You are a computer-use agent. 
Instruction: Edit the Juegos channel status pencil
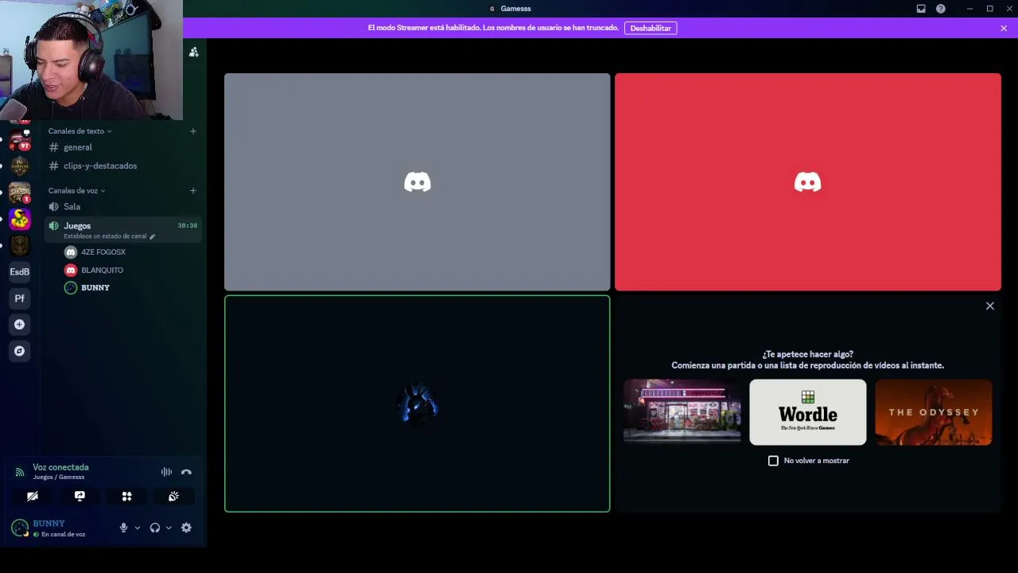coord(153,236)
